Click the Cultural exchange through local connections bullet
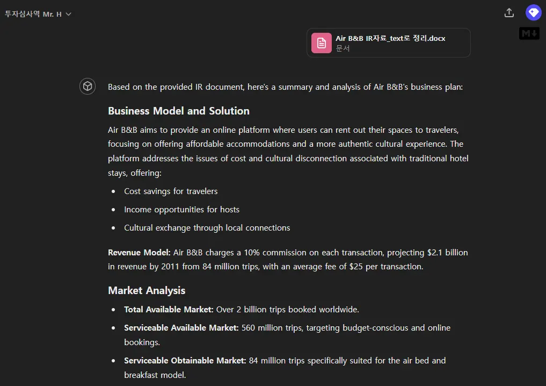This screenshot has height=386, width=546. coord(207,228)
